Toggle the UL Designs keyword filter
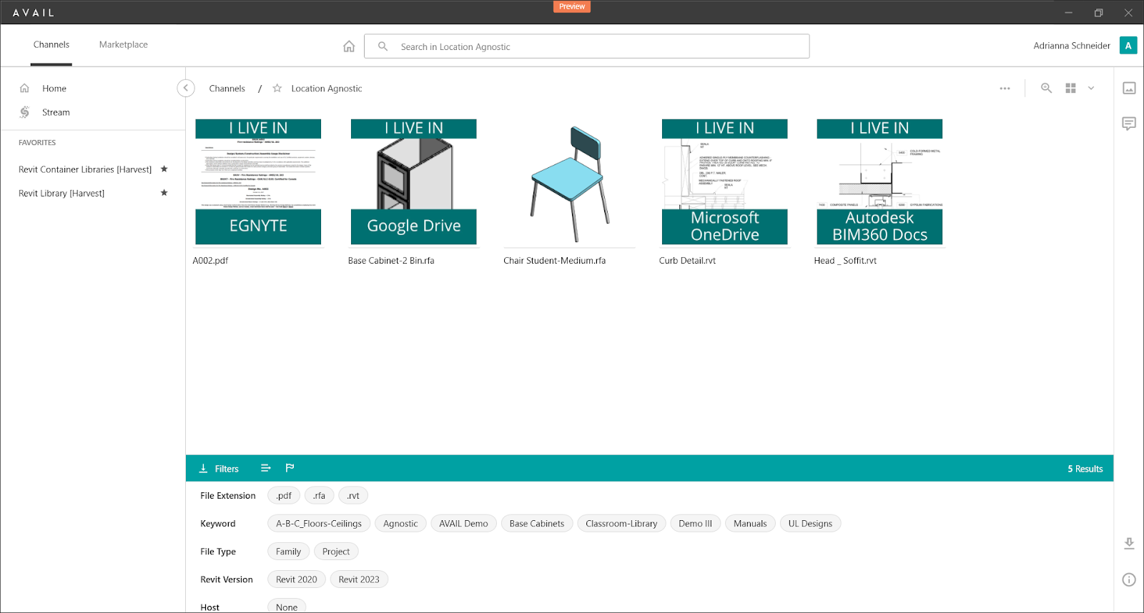 pyautogui.click(x=810, y=524)
